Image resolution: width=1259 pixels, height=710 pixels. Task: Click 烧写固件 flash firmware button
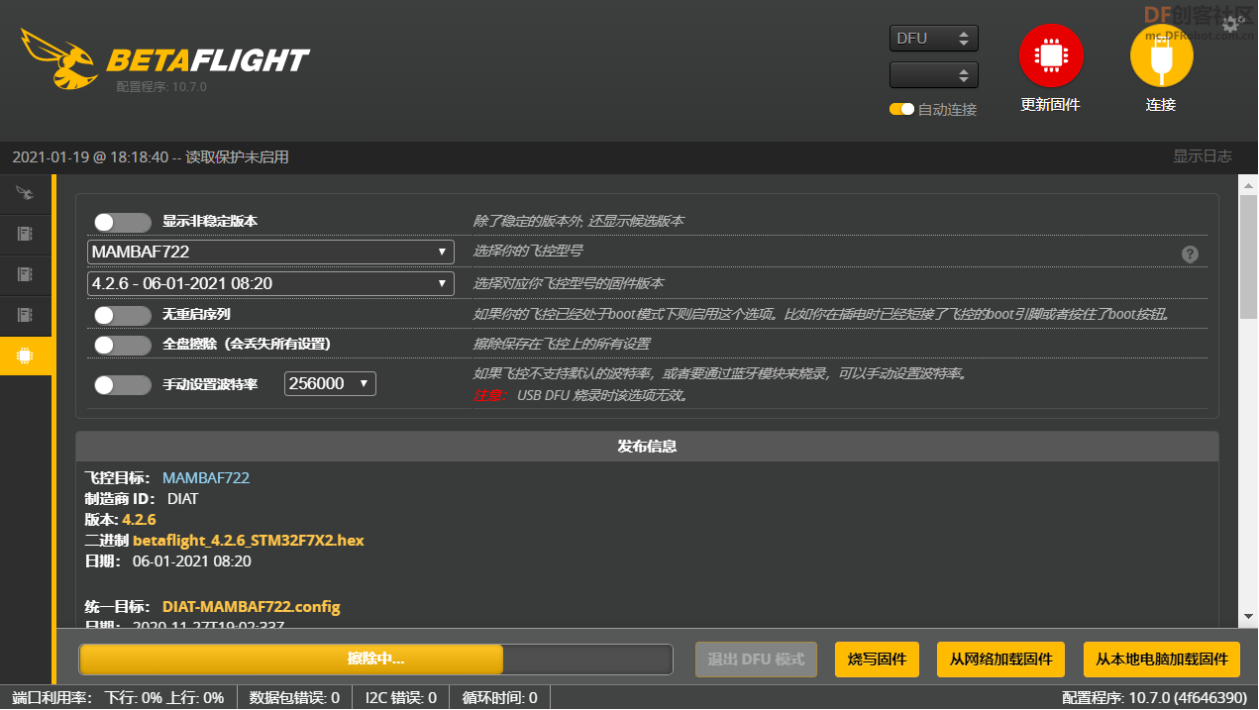pos(878,659)
